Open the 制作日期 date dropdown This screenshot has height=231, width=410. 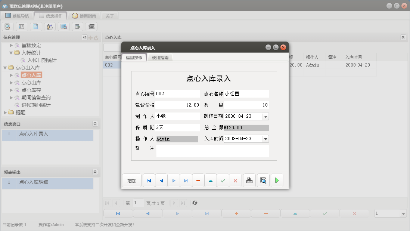(265, 115)
